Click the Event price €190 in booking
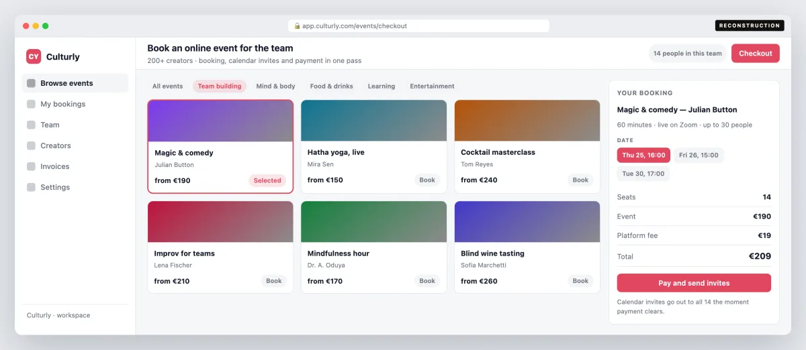Screen dimensions: 806x350 coord(762,217)
